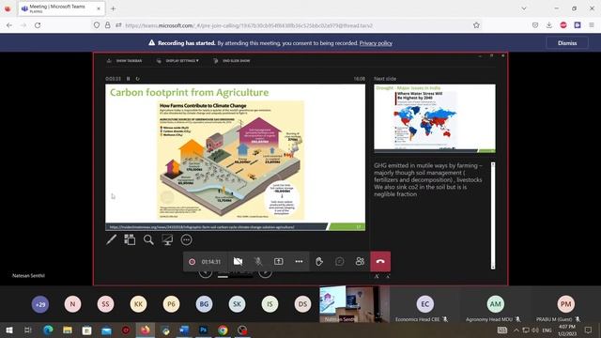Viewport: 601px width, 338px height.
Task: Open Windows Start menu
Action: pyautogui.click(x=8, y=330)
